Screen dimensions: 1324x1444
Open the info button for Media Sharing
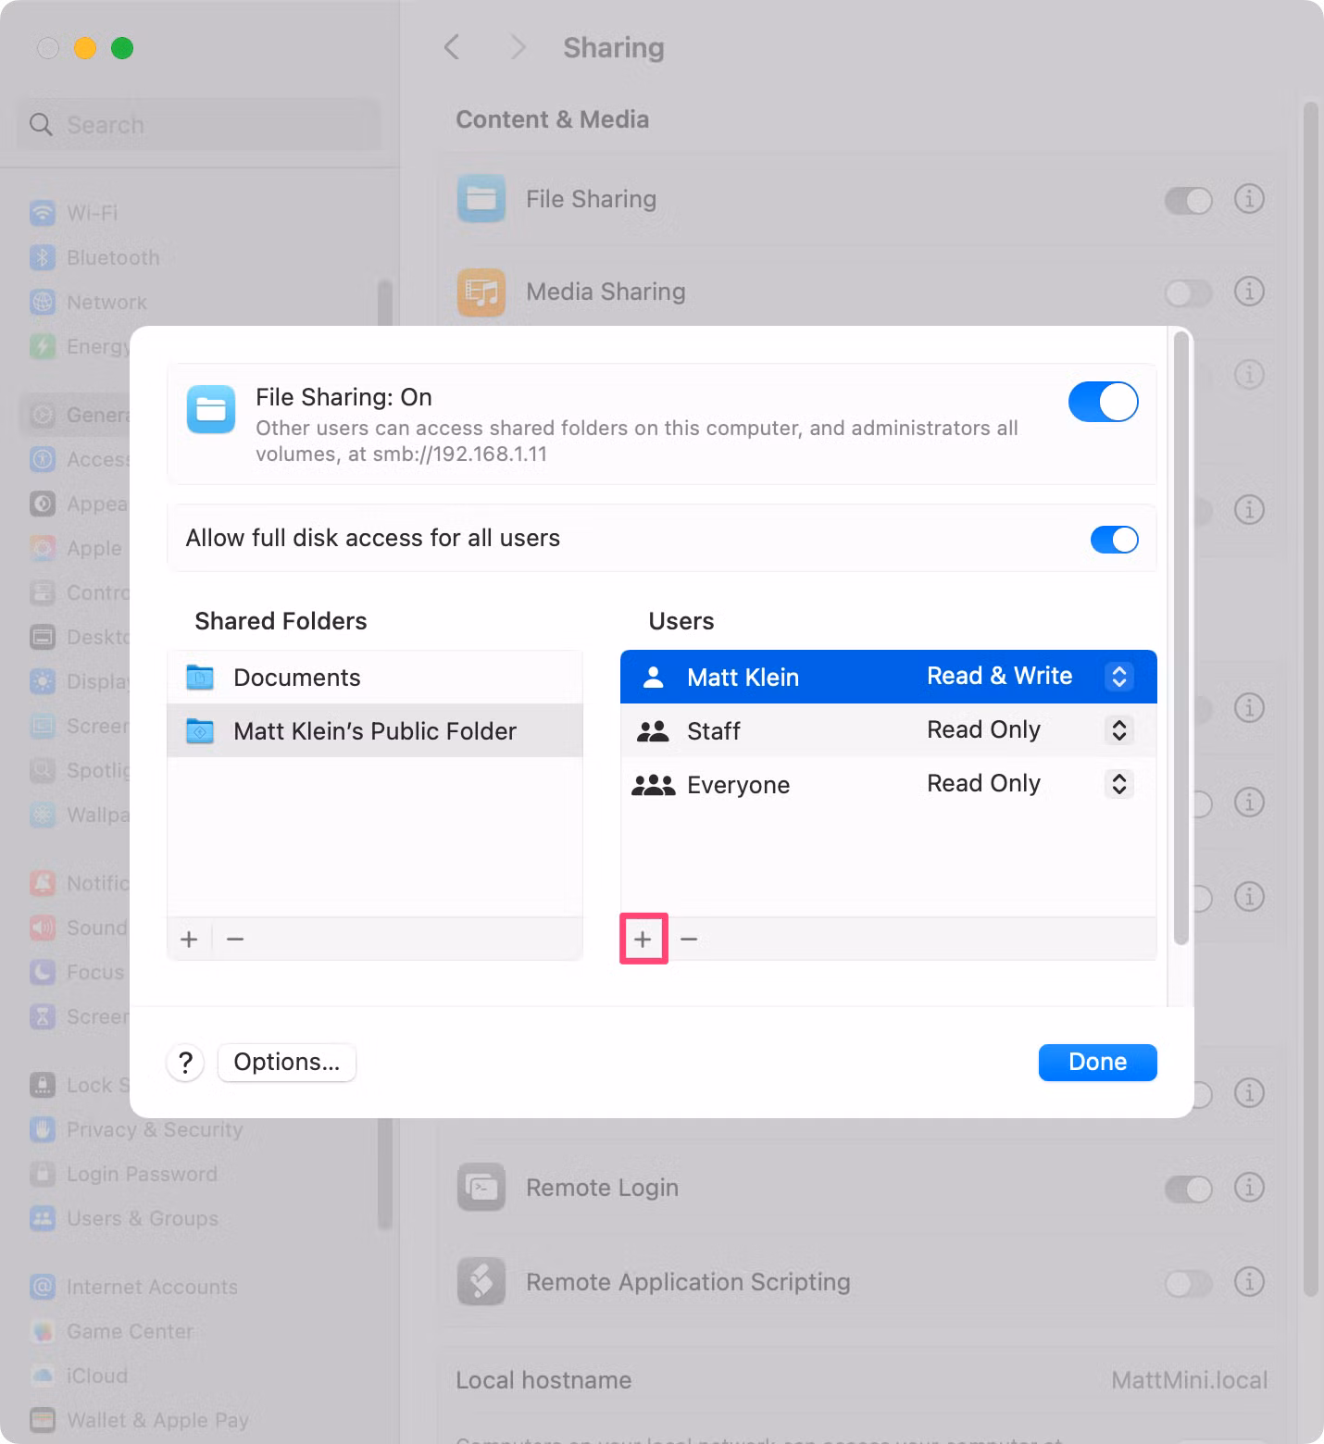pyautogui.click(x=1249, y=292)
